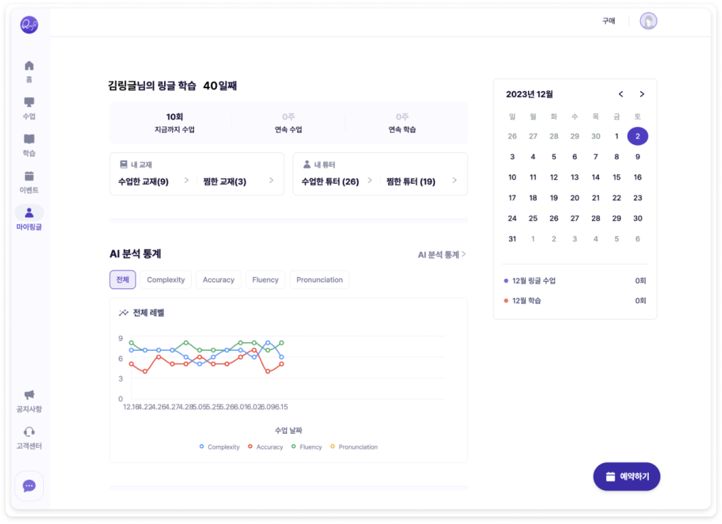The height and width of the screenshot is (524, 722).
Task: Go to Home (홈) in sidebar
Action: point(29,72)
